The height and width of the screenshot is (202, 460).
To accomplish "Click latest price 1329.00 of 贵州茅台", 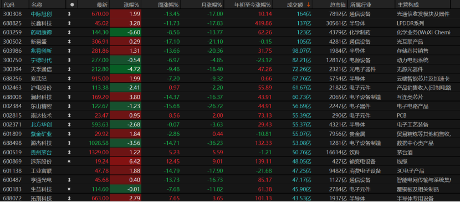I will pos(98,153).
